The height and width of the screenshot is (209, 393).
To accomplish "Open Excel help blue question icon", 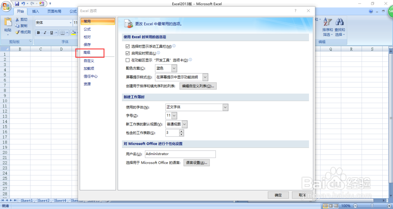I will point(371,11).
